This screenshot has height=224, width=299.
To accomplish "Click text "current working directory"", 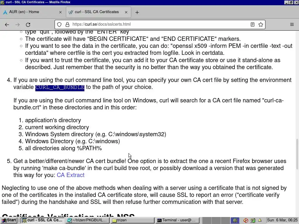I will (x=57, y=127).
